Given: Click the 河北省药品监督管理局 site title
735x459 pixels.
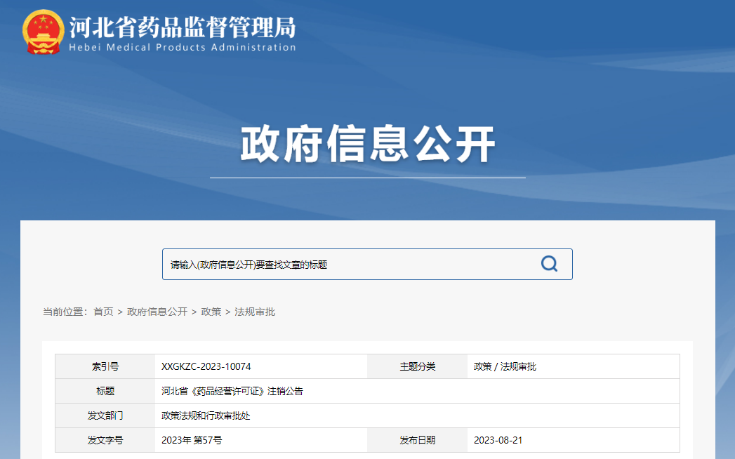Looking at the screenshot, I should (183, 27).
